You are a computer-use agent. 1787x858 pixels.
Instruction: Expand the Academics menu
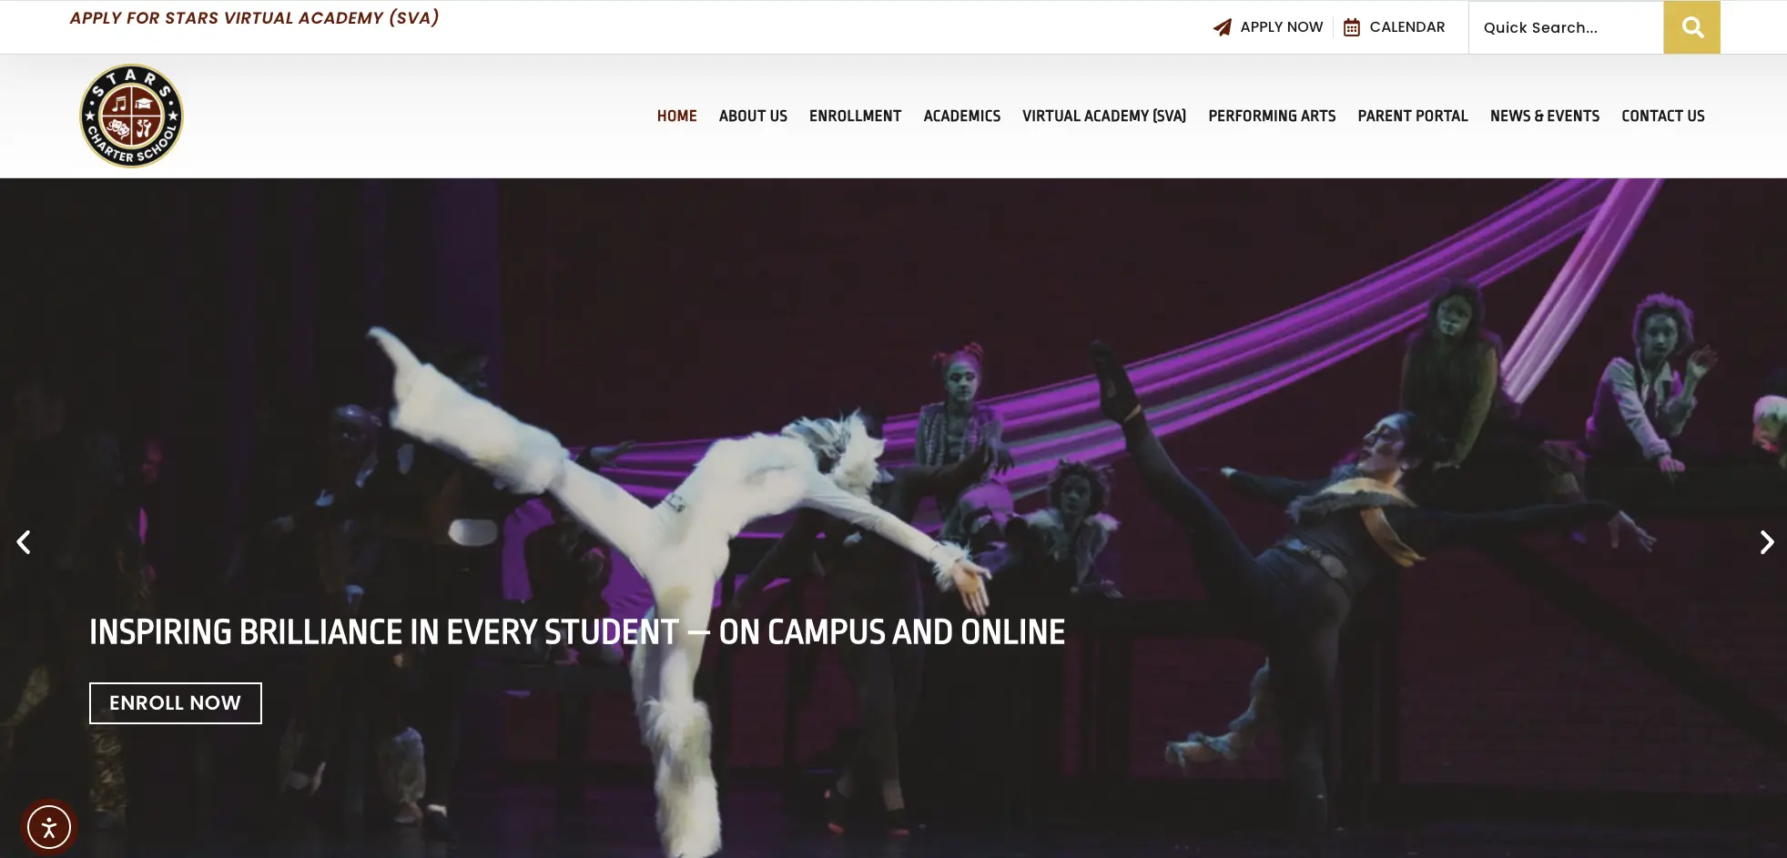point(961,116)
